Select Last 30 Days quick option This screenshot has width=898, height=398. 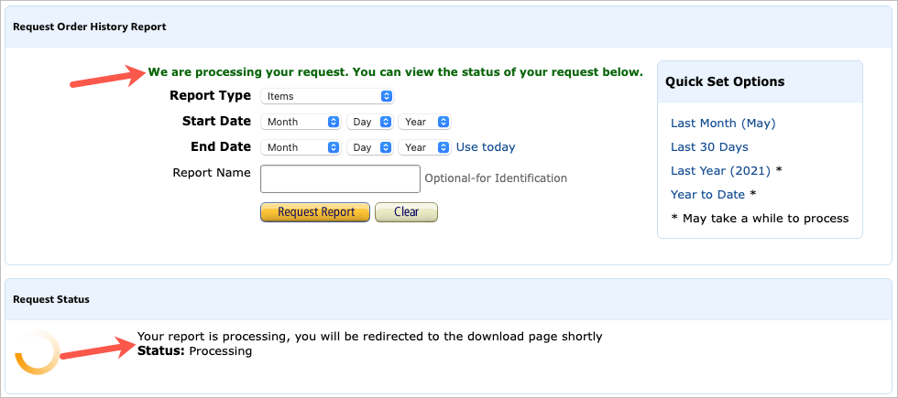[709, 147]
